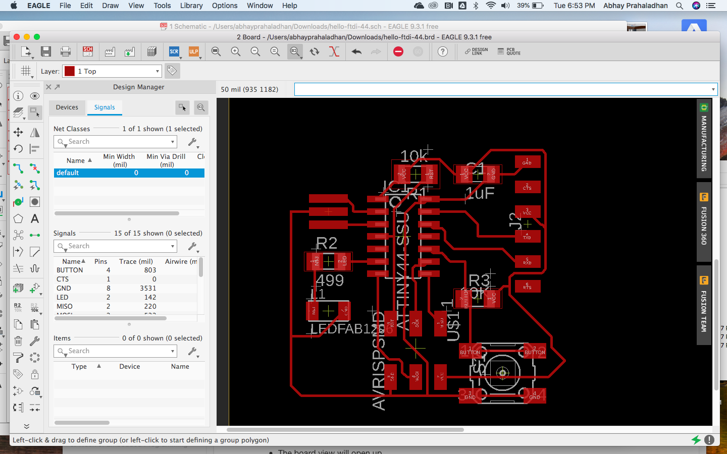Switch to the Devices tab
The width and height of the screenshot is (727, 454).
tap(67, 107)
